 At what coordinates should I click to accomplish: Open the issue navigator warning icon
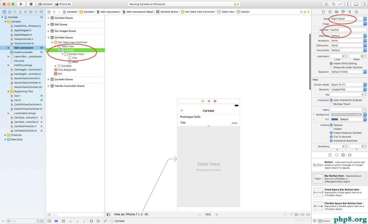tap(20, 12)
